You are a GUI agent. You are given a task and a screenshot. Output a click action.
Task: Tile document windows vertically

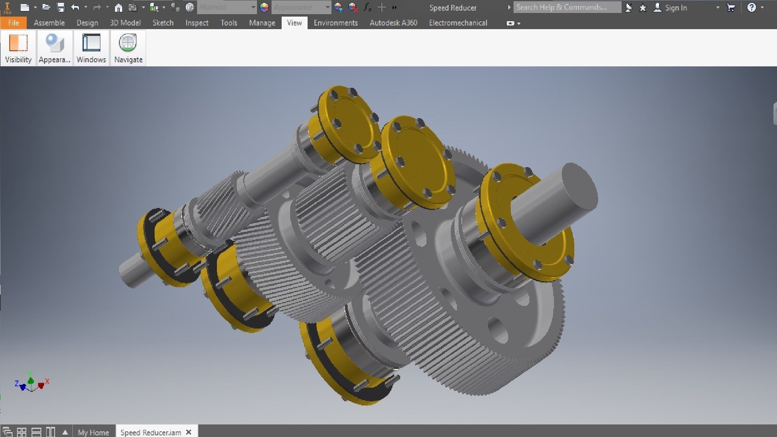coord(51,432)
